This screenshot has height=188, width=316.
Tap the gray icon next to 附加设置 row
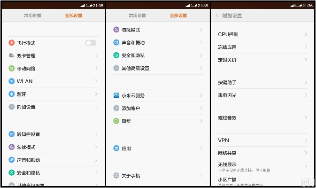coord(11,107)
